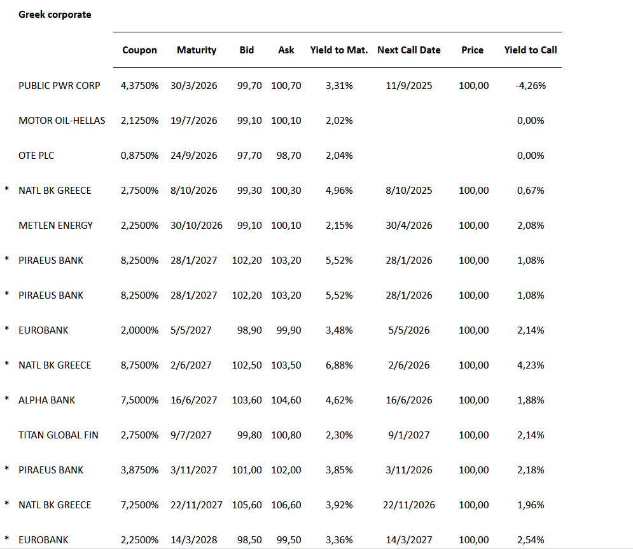
Task: Select the Bid column header
Action: (x=247, y=50)
